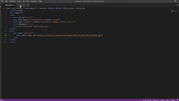Image resolution: width=179 pixels, height=101 pixels.
Task: Click the split editor icon
Action: pos(178,5)
